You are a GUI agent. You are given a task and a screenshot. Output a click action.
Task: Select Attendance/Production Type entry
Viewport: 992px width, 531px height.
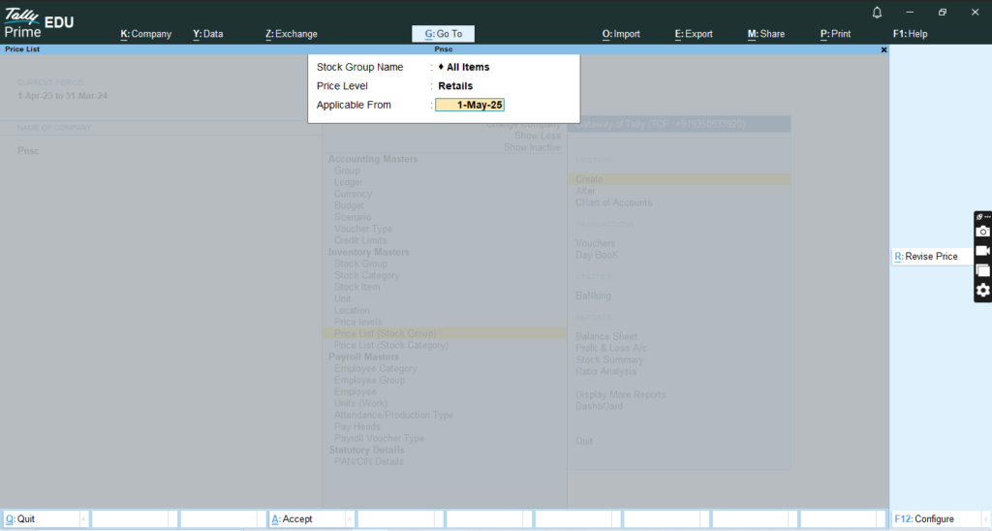click(393, 415)
